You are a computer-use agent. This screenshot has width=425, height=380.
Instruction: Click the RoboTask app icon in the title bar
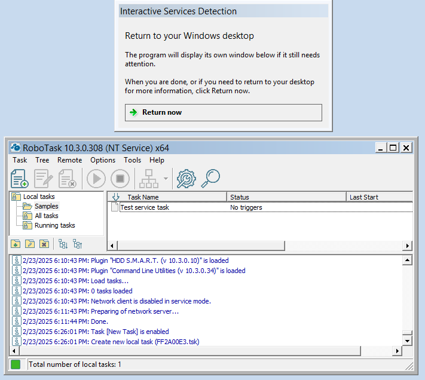pos(16,148)
